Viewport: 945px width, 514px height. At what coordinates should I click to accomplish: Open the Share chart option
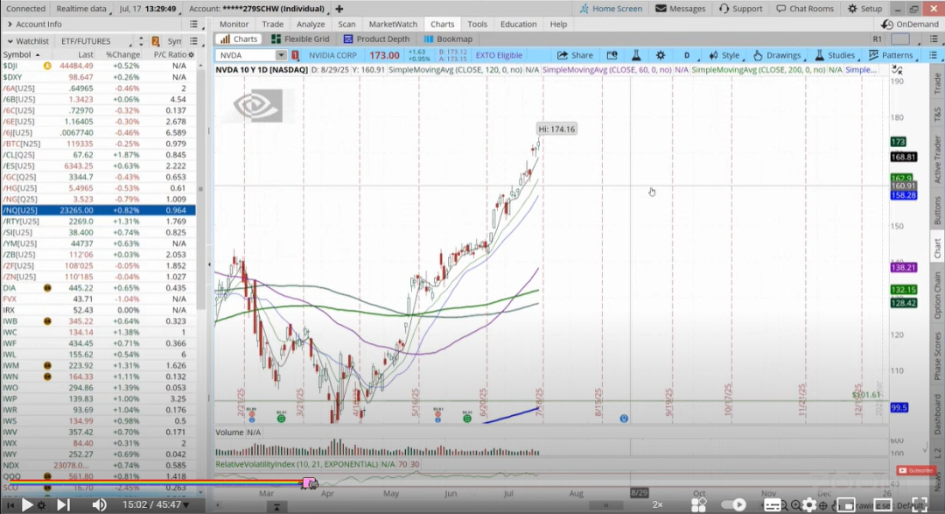click(x=575, y=55)
